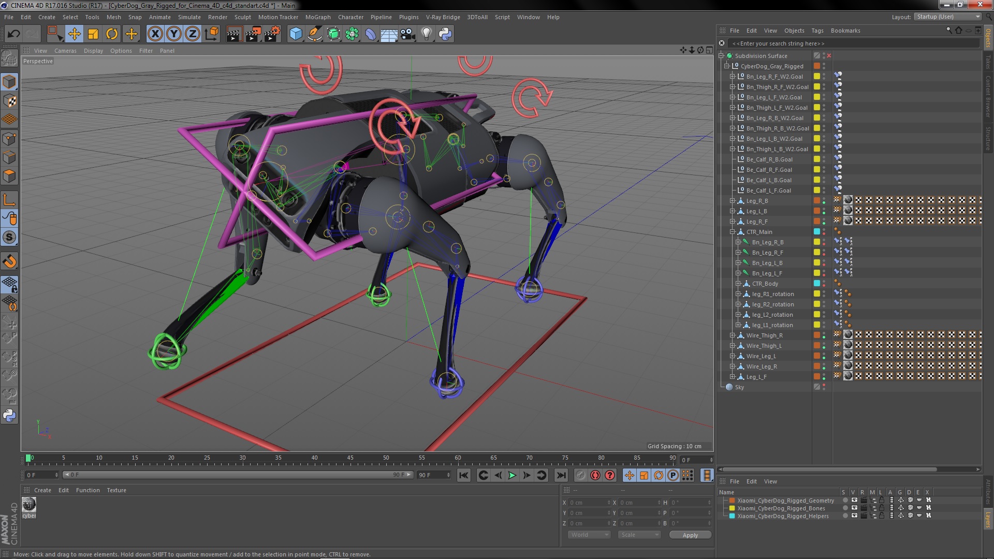
Task: Open viewport Cameras menu
Action: pyautogui.click(x=65, y=51)
